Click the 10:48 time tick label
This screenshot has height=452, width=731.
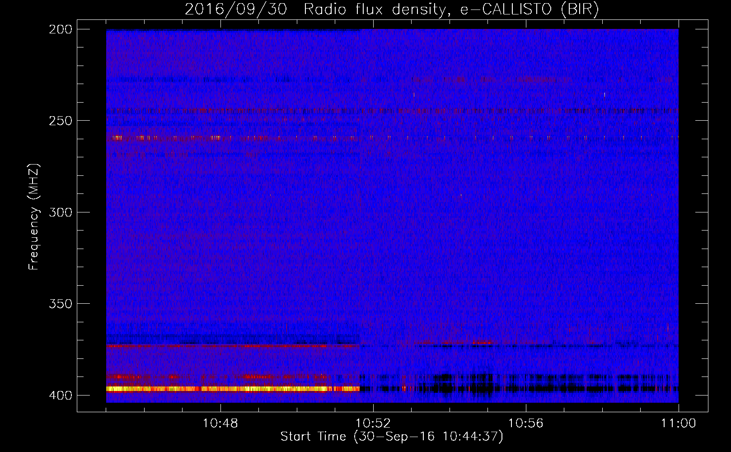(220, 424)
